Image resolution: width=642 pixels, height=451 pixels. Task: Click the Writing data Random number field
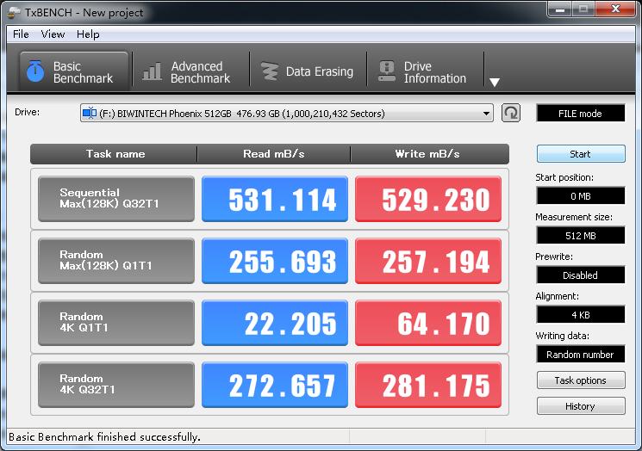[580, 355]
